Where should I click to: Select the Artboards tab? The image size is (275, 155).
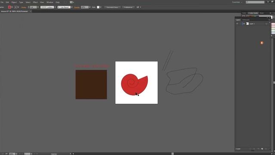click(x=246, y=20)
